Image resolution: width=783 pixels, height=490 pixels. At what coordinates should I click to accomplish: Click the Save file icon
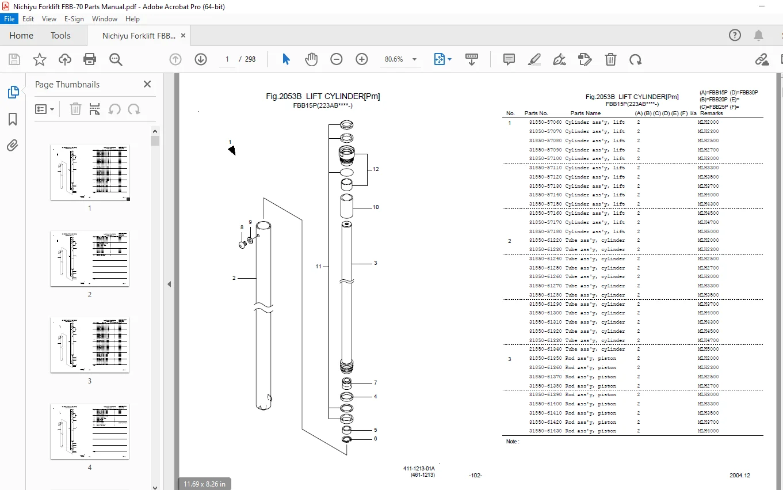click(x=14, y=59)
